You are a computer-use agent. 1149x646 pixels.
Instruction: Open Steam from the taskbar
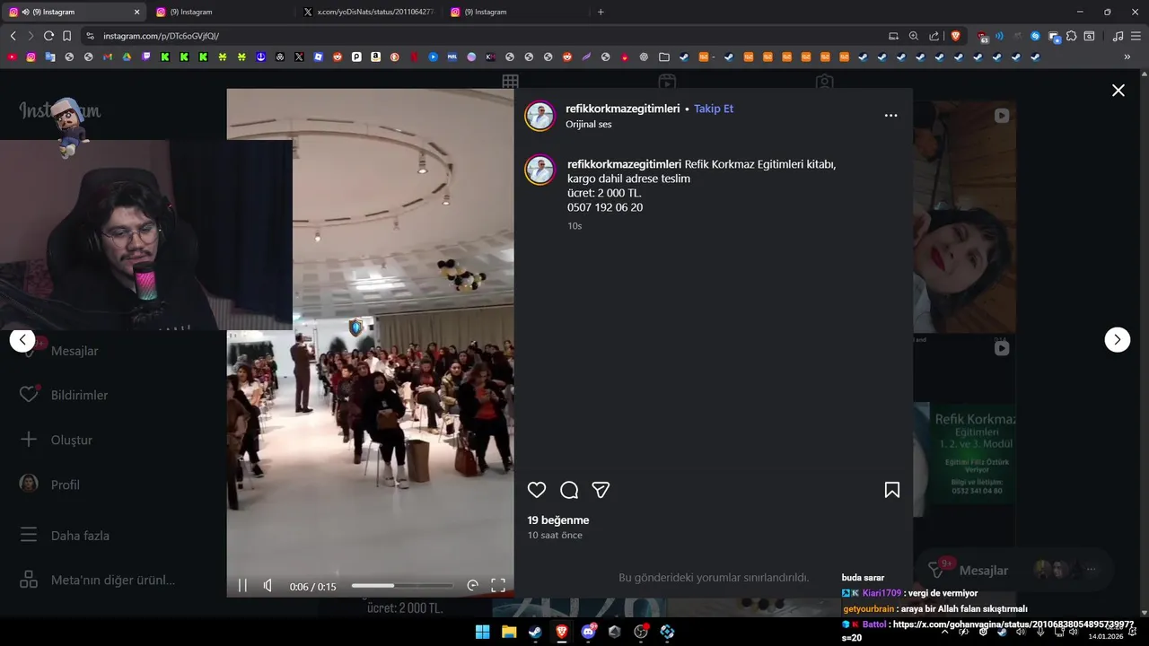535,632
